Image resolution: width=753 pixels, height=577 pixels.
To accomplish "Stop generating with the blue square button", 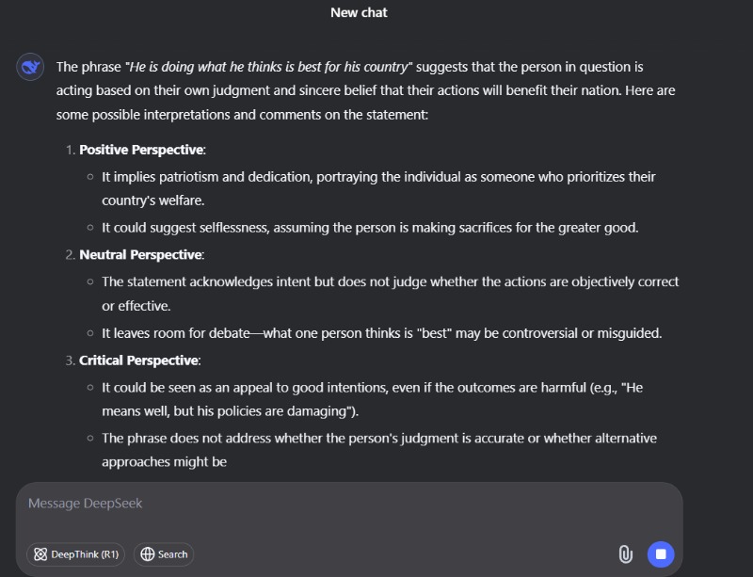I will click(661, 554).
